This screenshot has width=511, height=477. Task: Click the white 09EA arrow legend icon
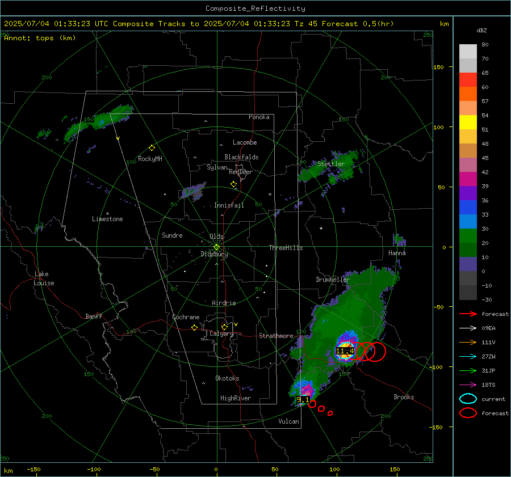point(468,328)
